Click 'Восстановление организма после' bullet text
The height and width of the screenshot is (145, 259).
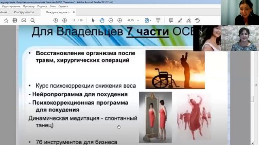click(x=85, y=53)
